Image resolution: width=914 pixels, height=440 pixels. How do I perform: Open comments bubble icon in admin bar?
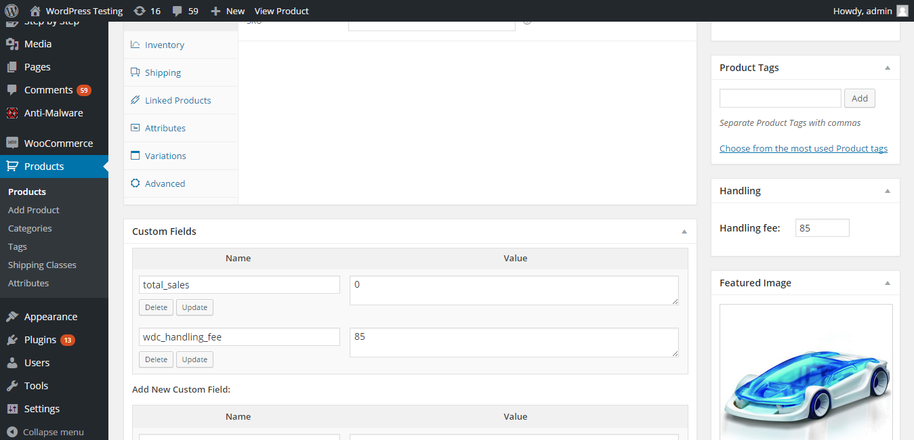(x=178, y=12)
